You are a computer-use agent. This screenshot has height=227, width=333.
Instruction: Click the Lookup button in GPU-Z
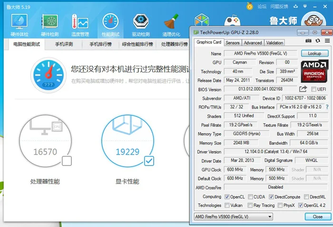point(314,53)
